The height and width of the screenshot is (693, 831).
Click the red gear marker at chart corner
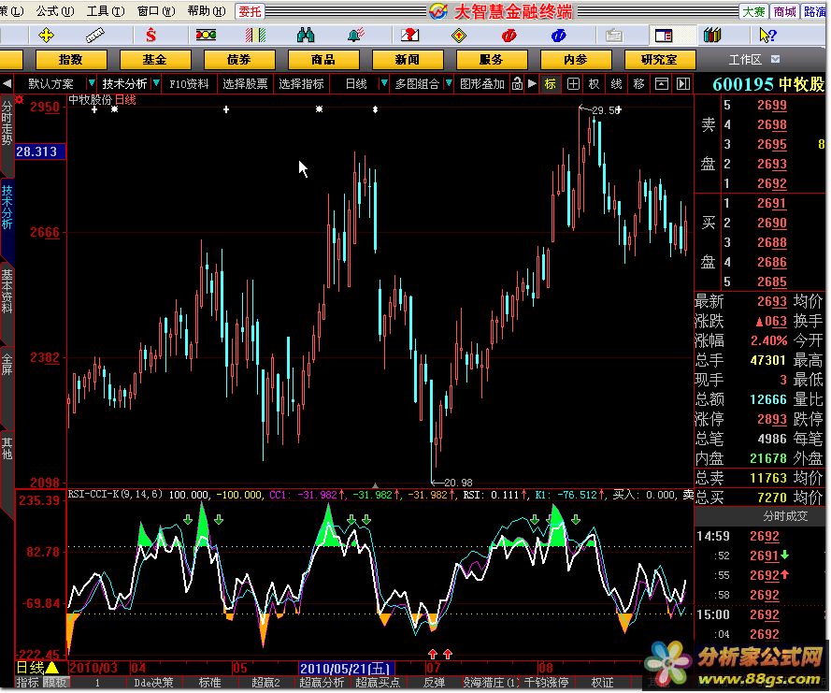coord(20,99)
